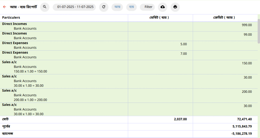260x138 pixels.
Task: Go back using the red arrow
Action: 5,7
